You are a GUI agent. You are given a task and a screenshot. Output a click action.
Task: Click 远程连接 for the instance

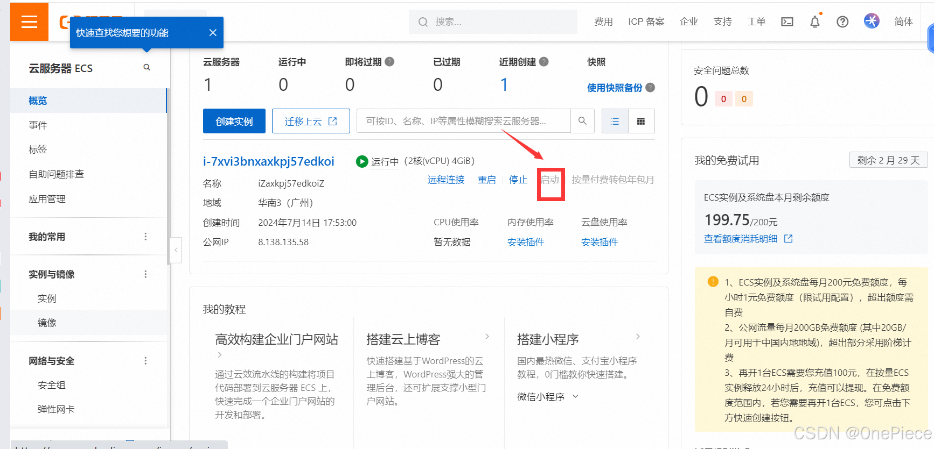[x=446, y=180]
